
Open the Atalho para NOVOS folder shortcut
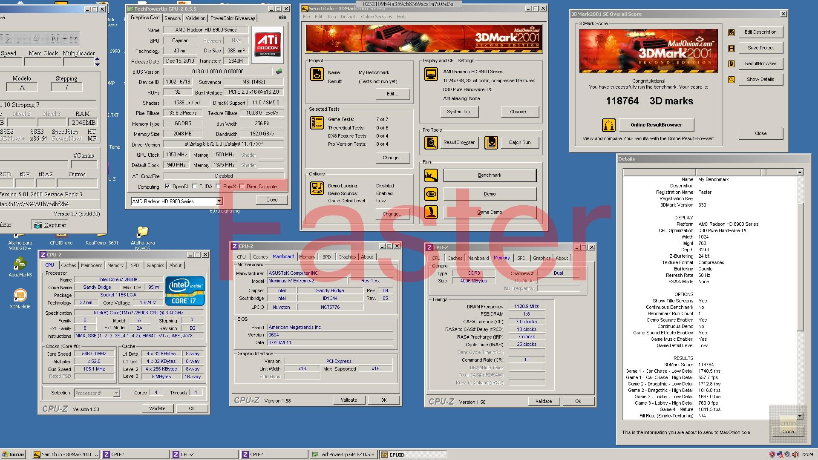pyautogui.click(x=142, y=238)
